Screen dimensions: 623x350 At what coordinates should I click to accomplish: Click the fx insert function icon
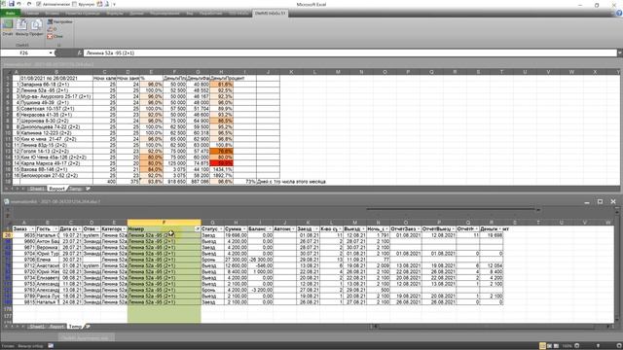coord(80,52)
